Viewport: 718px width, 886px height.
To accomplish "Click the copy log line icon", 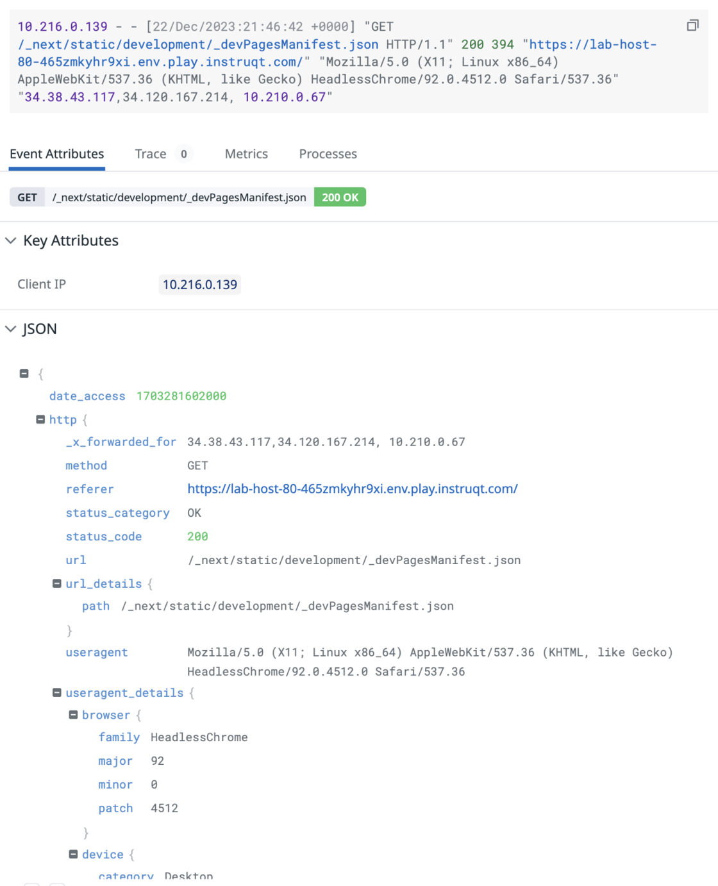I will [692, 26].
